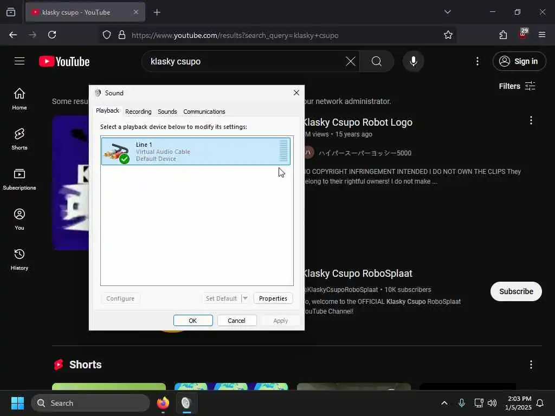555x416 pixels.
Task: Open the clock showing 2:03 PM
Action: 518,403
